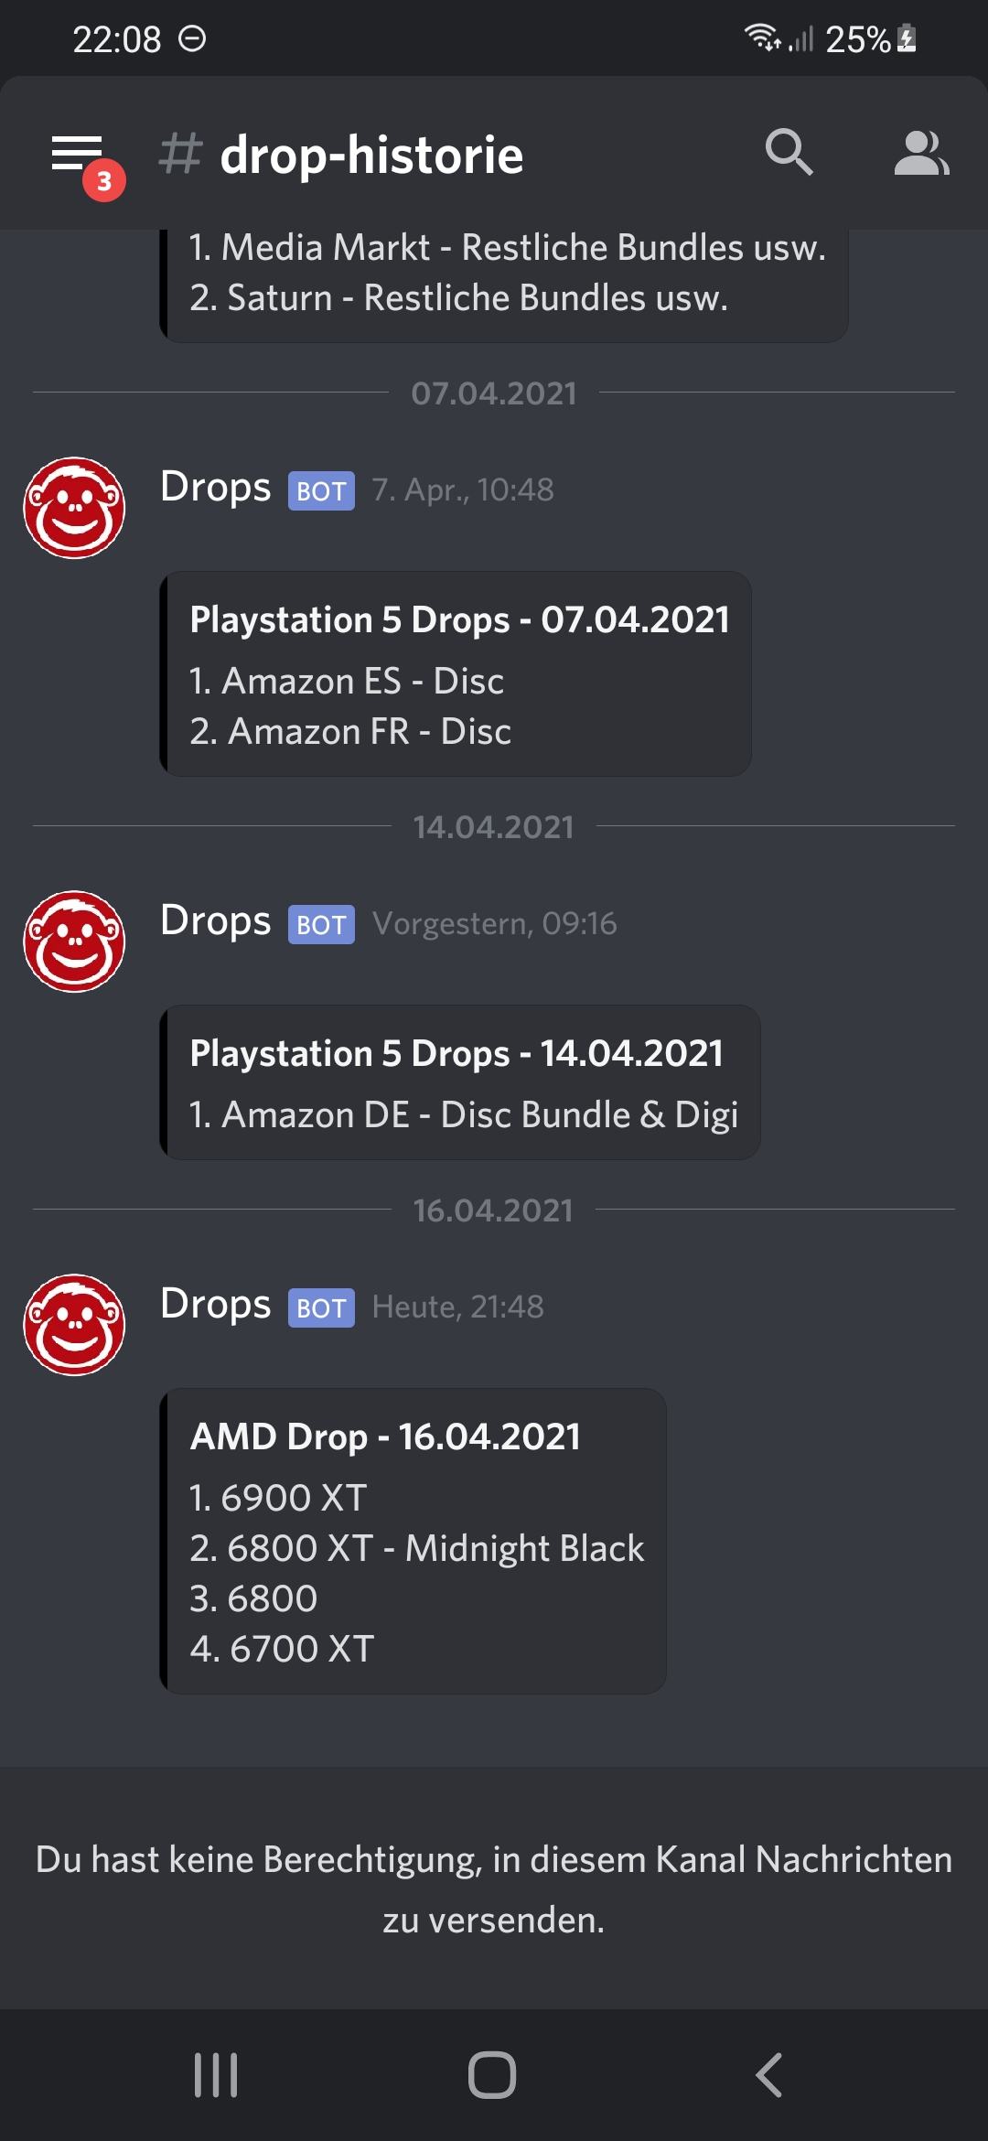Tap the Android home button

(492, 2075)
